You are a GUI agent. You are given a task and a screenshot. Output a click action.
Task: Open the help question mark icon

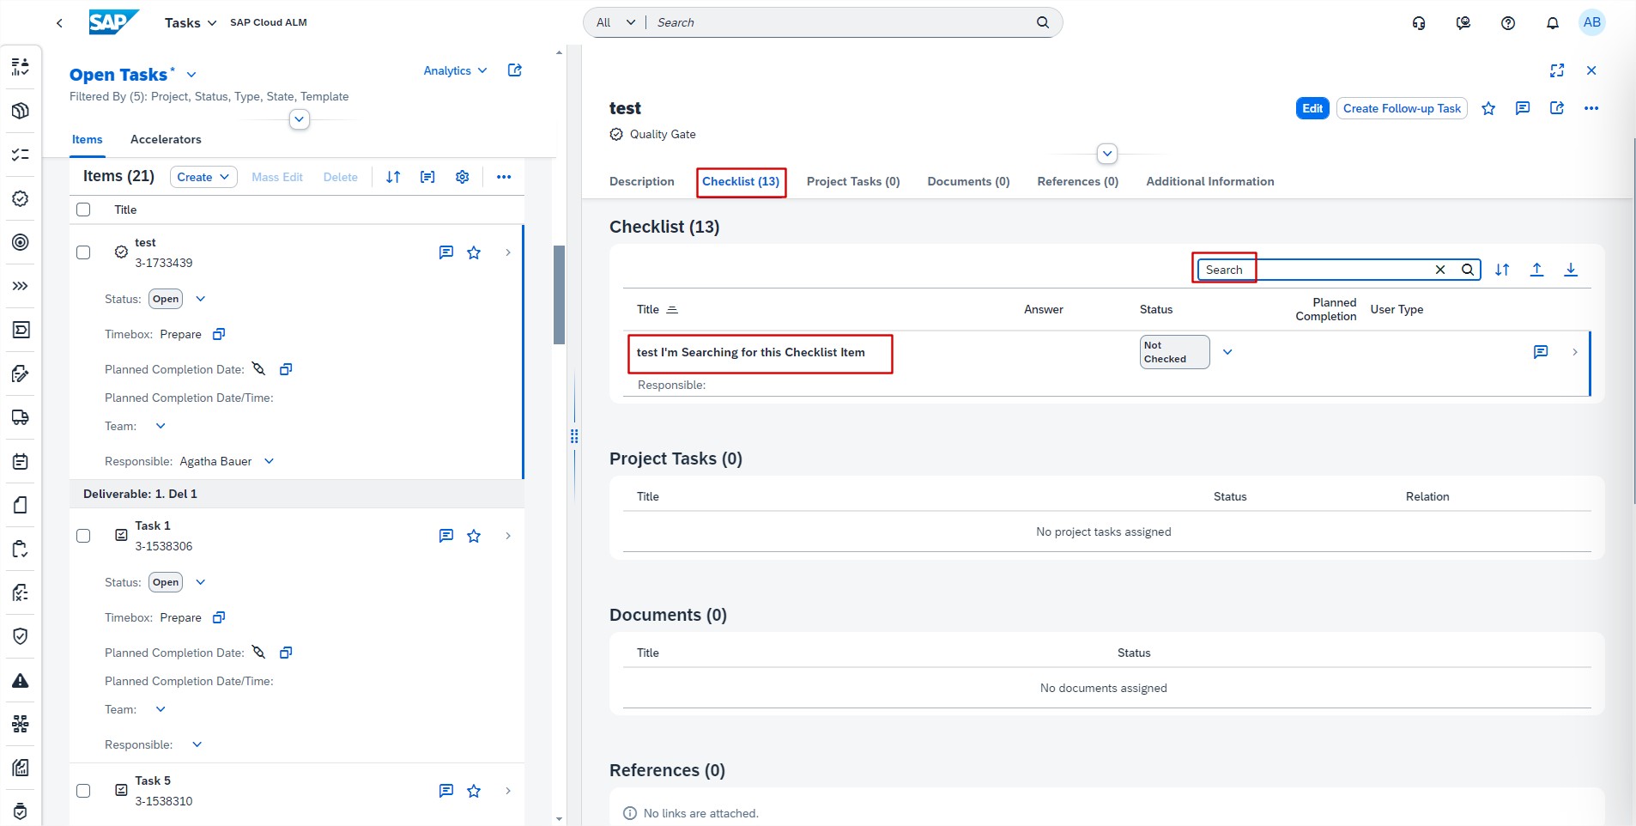(1507, 23)
